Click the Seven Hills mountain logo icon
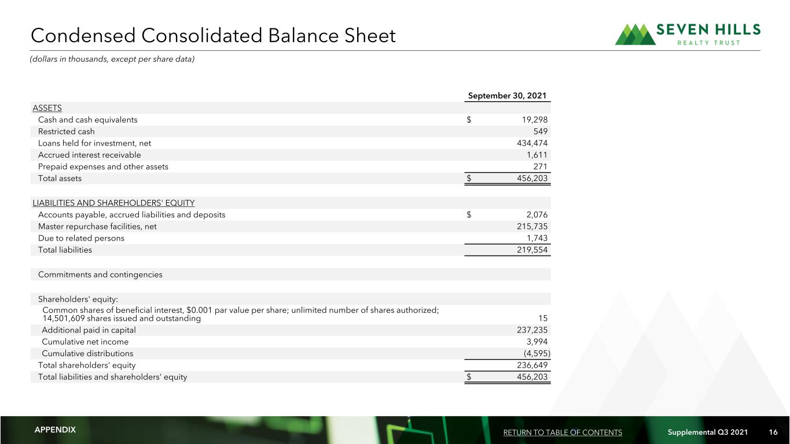Viewport: 790px width, 444px height. [635, 35]
